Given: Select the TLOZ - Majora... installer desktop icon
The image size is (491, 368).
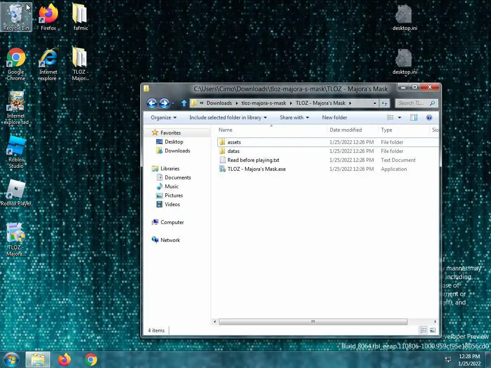Looking at the screenshot, I should [x=16, y=240].
